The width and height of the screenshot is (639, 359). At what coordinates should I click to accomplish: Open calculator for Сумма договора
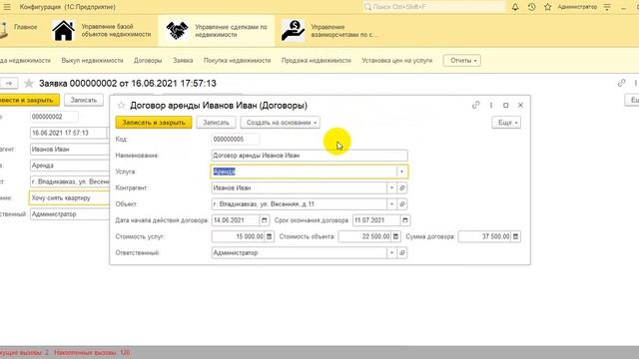tap(515, 236)
